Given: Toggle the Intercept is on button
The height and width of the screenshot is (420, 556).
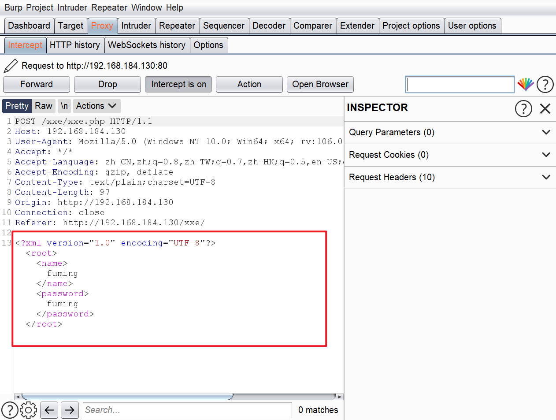Looking at the screenshot, I should pos(178,84).
